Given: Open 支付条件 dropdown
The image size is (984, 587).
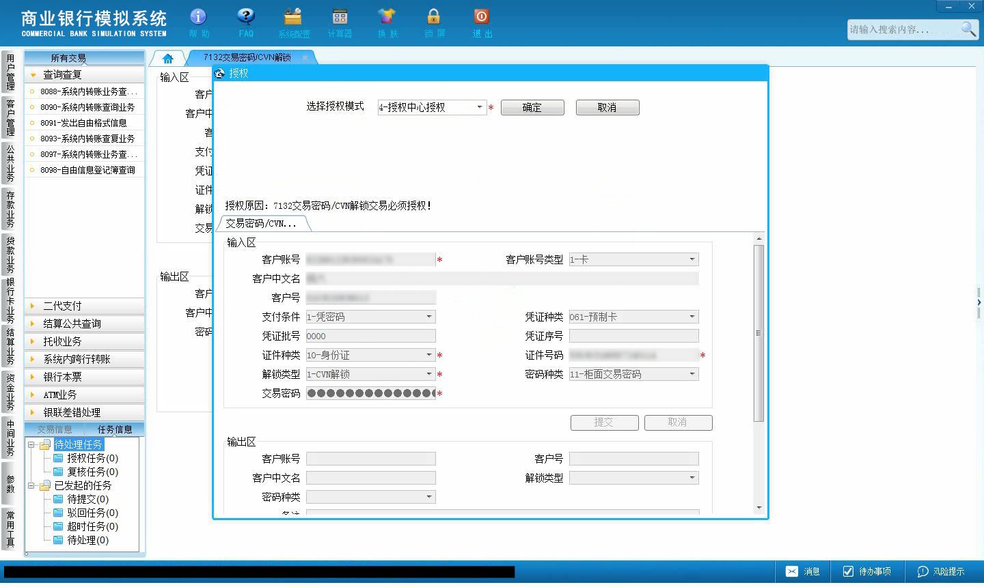Looking at the screenshot, I should pos(429,317).
